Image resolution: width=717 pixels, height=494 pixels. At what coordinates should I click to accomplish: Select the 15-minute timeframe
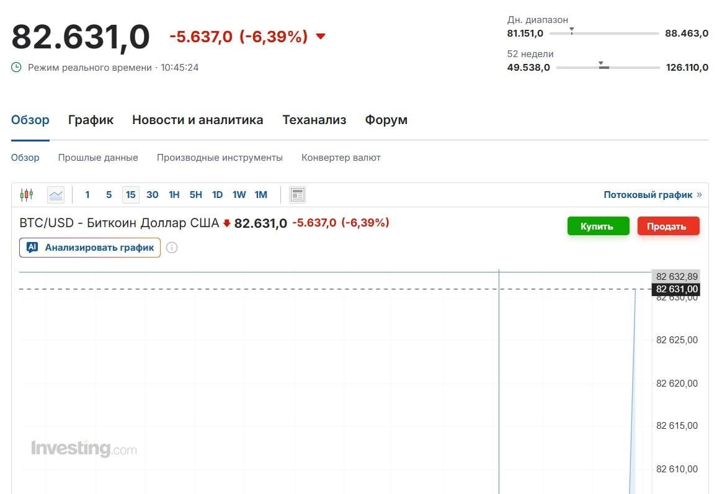[130, 195]
